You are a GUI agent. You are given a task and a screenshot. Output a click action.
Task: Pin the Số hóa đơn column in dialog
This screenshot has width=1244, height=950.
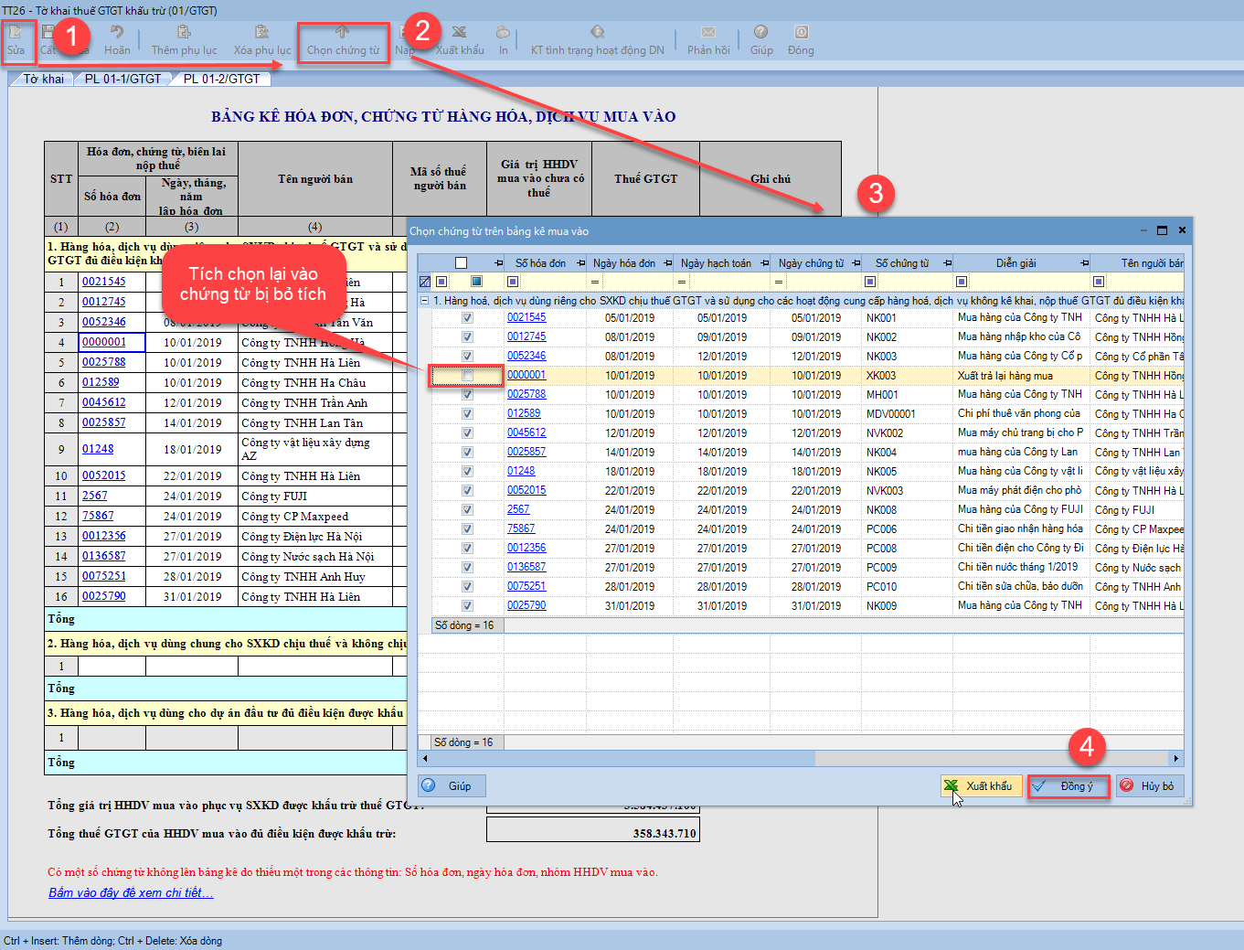click(580, 263)
